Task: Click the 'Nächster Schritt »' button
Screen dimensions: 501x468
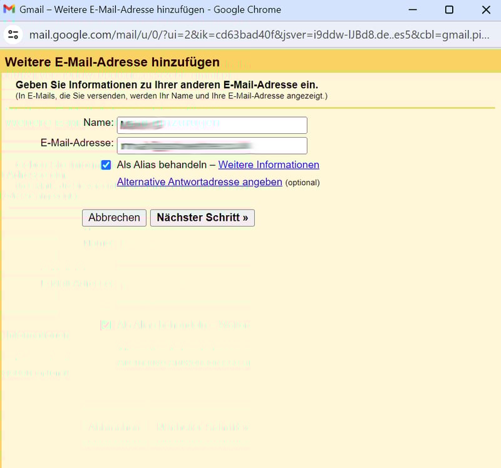Action: click(x=202, y=218)
